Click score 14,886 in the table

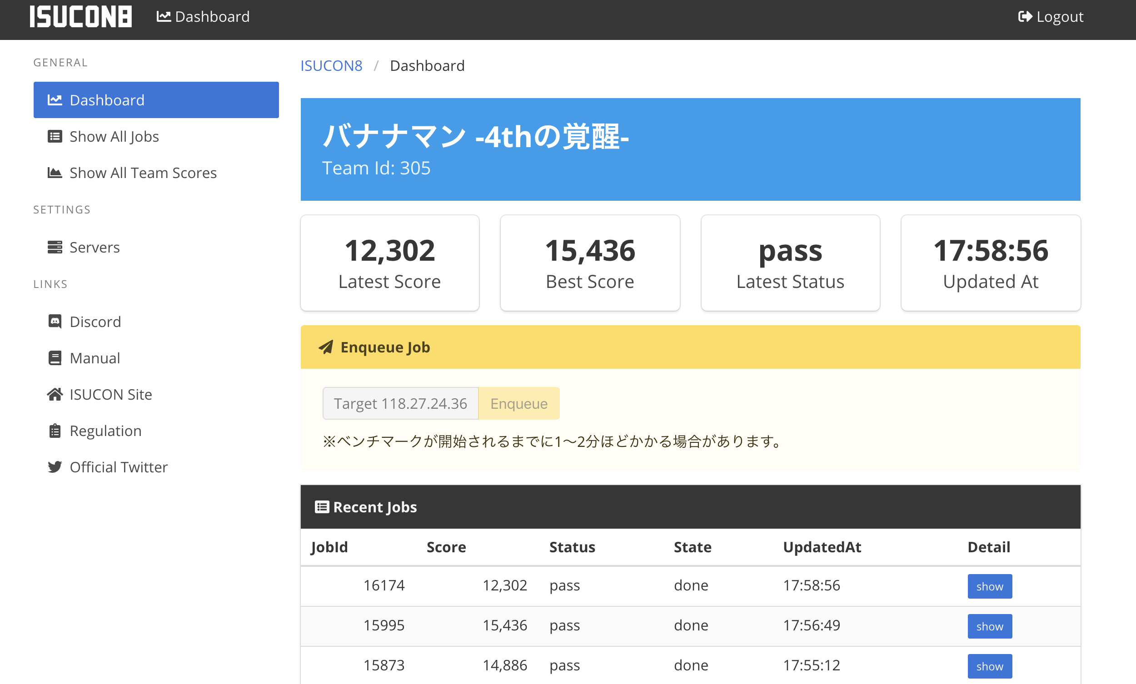[505, 665]
